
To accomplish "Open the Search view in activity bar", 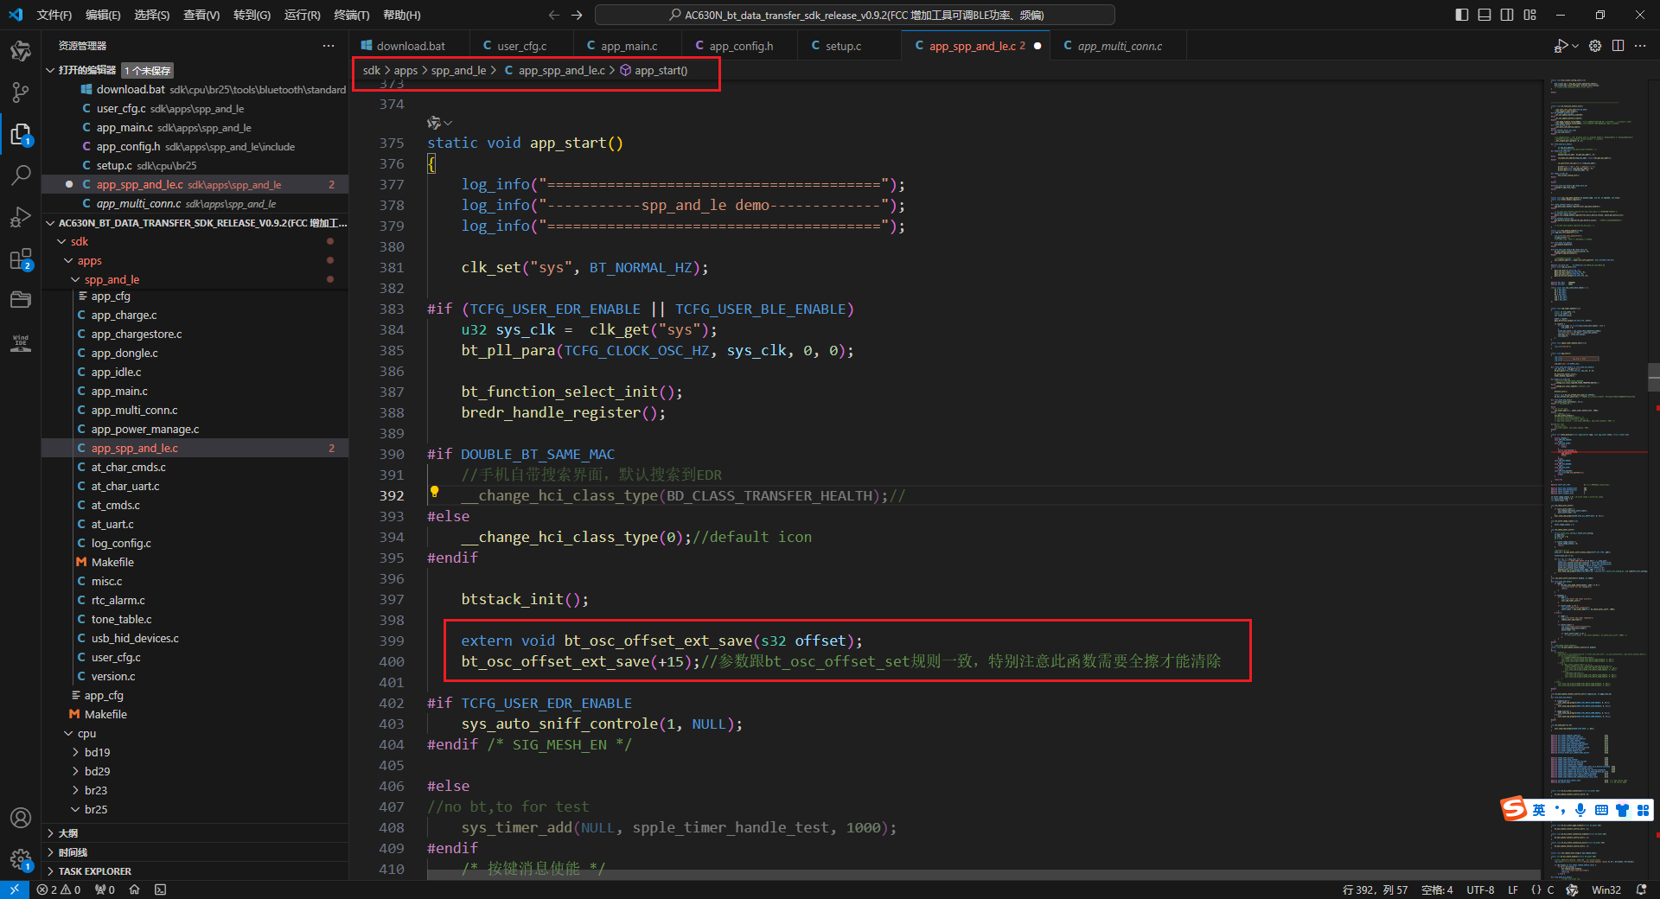I will coord(21,175).
